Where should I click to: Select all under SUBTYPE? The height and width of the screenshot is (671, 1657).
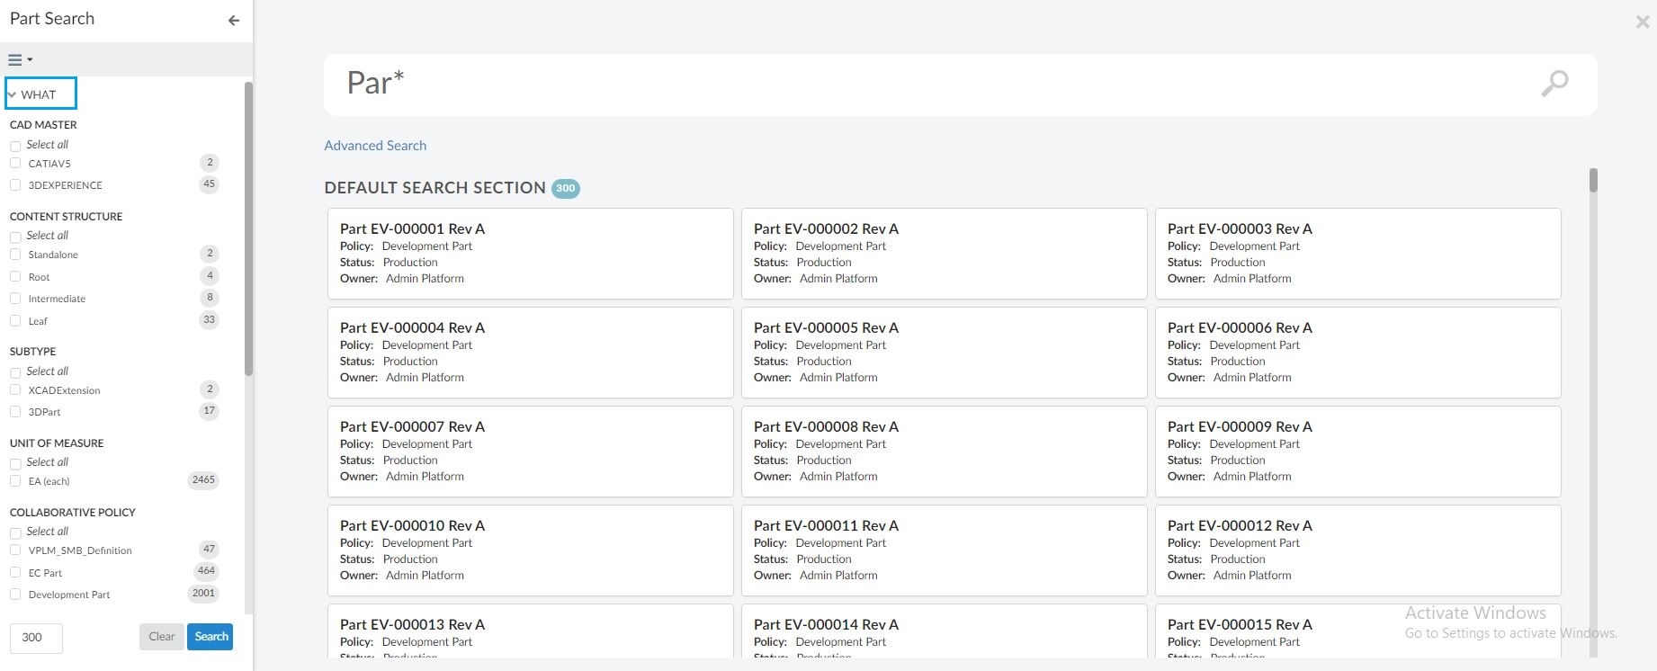click(15, 372)
